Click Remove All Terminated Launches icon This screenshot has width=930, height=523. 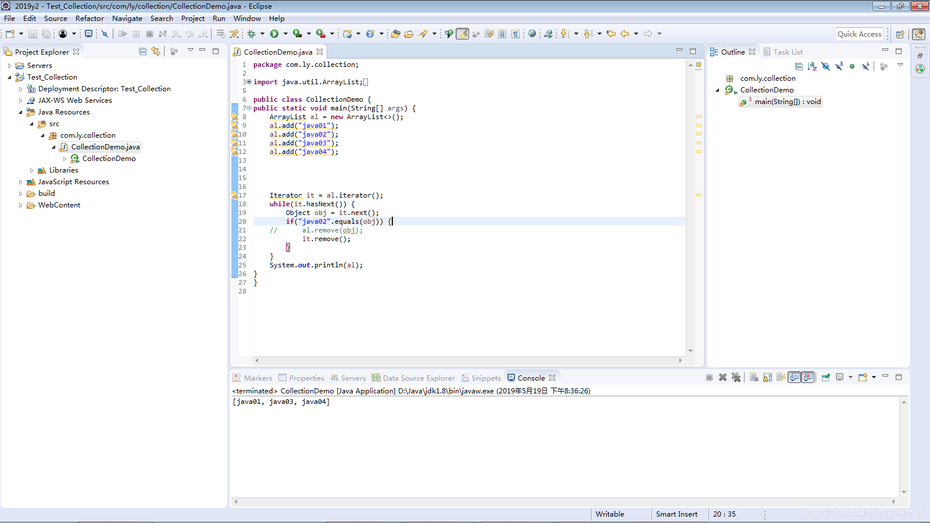pos(736,377)
